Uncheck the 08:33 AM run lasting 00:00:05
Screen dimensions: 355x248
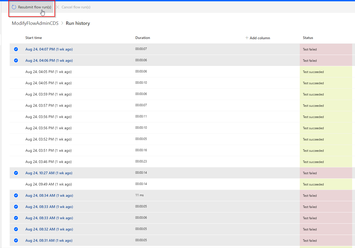pos(16,207)
